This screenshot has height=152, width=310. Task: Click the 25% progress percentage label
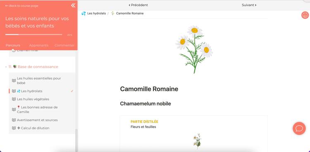(69, 35)
